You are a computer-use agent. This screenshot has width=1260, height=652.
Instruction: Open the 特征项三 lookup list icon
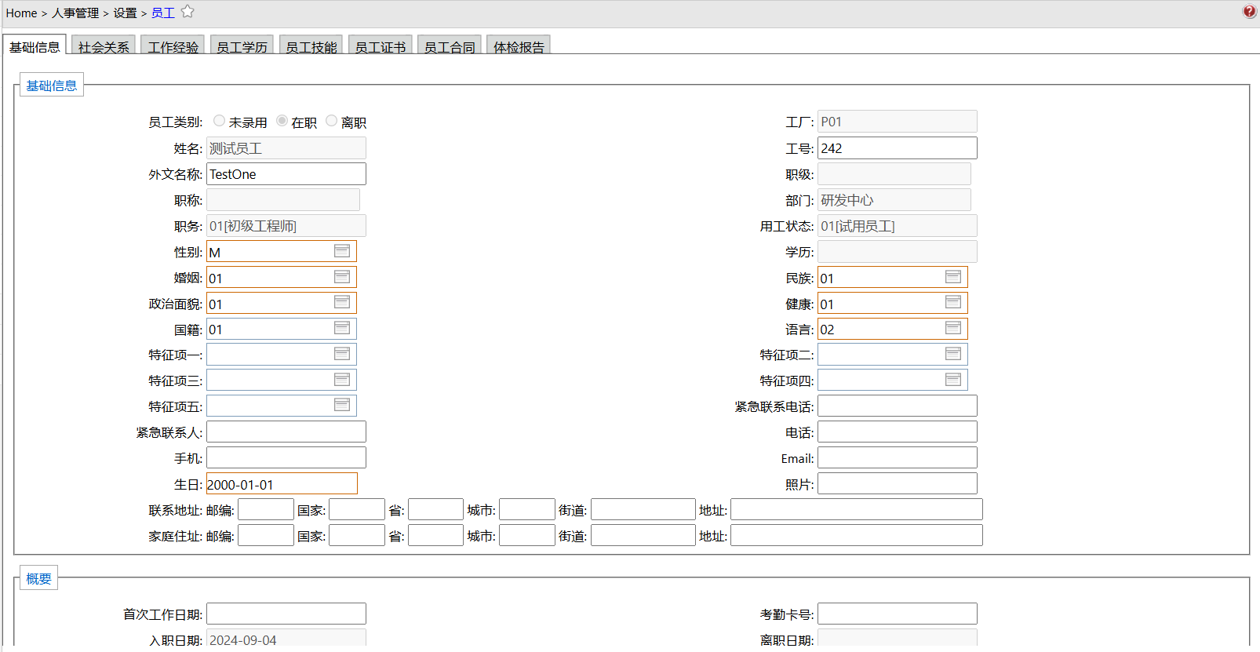342,380
